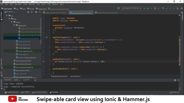184x103 pixels.
Task: Open terminal panel settings gear
Action: tap(175, 80)
